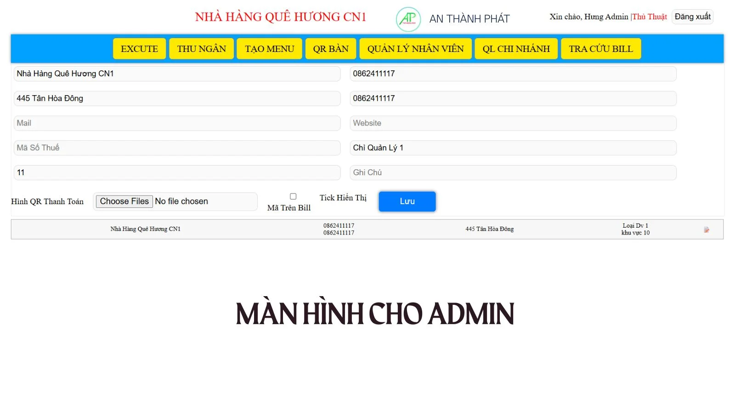Click the Tick Hiển Thị label
This screenshot has width=735, height=412.
pyautogui.click(x=343, y=198)
